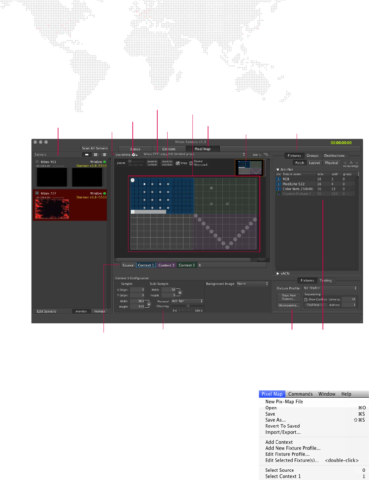This screenshot has width=369, height=480.
Task: Click the Sample width/height lock icon
Action: click(x=149, y=304)
